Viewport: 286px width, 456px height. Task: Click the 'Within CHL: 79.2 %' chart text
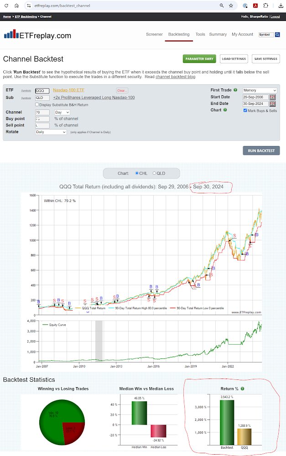tap(60, 201)
